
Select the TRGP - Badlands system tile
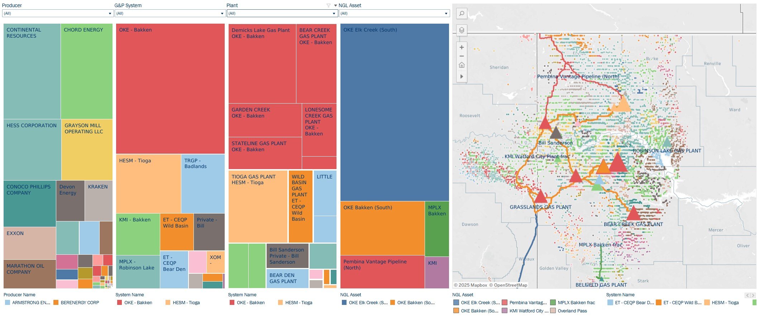click(x=203, y=184)
